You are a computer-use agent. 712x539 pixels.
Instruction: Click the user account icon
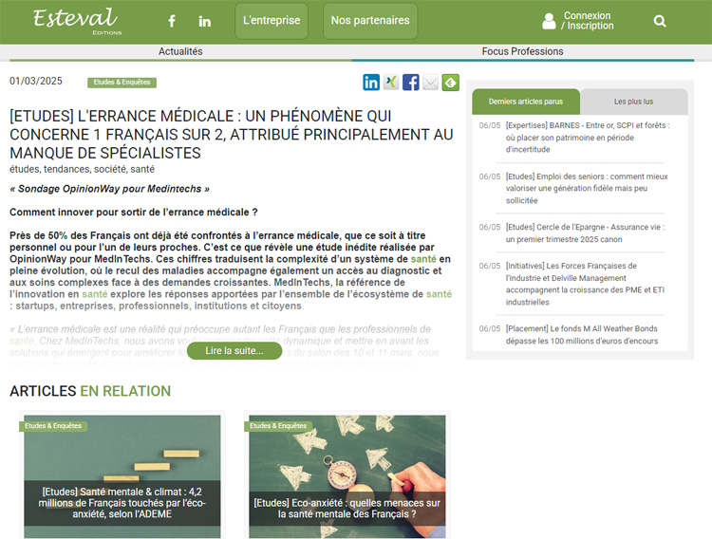tap(549, 21)
